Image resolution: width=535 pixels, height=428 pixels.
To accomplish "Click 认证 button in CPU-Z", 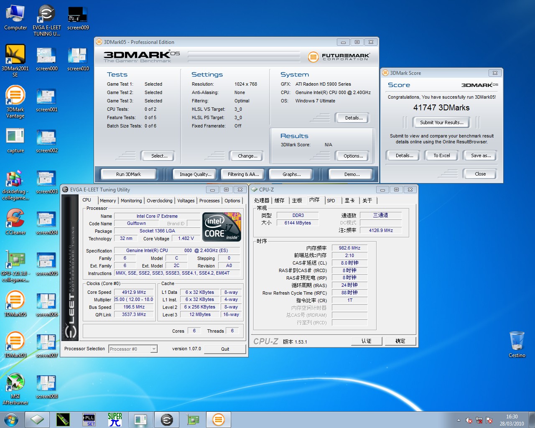I will coord(367,341).
